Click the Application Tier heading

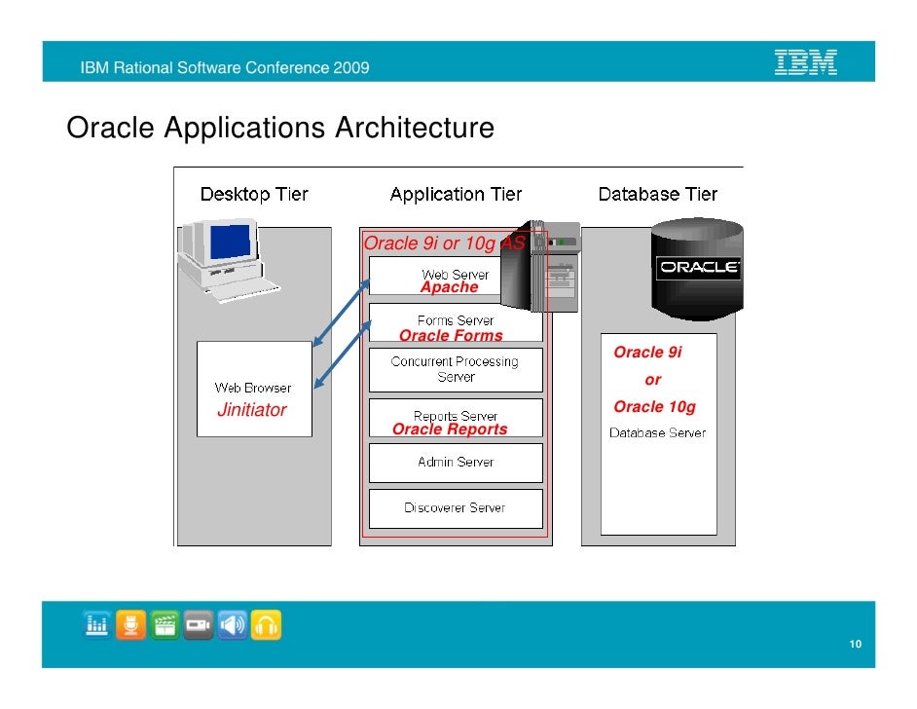click(456, 194)
